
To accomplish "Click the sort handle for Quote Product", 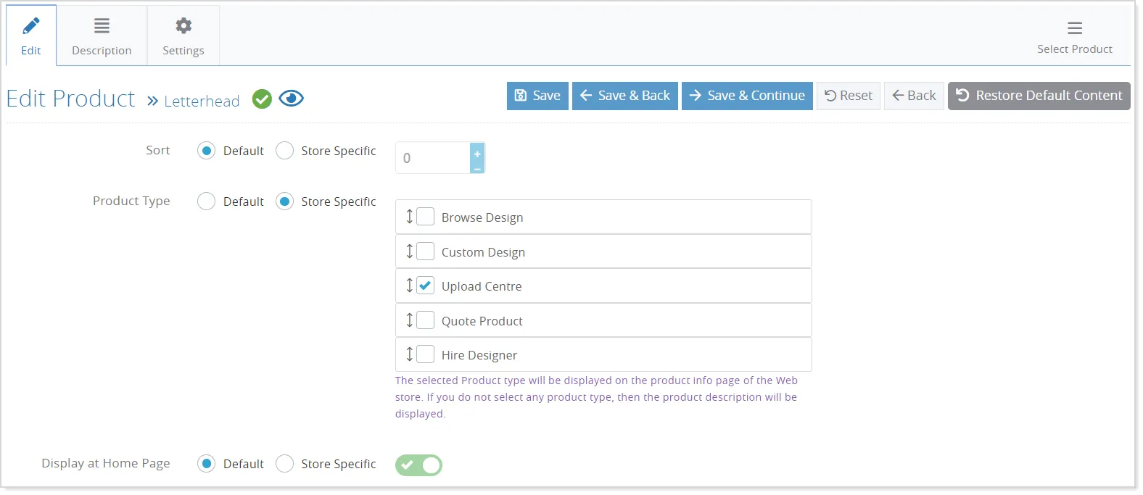I will pos(409,320).
